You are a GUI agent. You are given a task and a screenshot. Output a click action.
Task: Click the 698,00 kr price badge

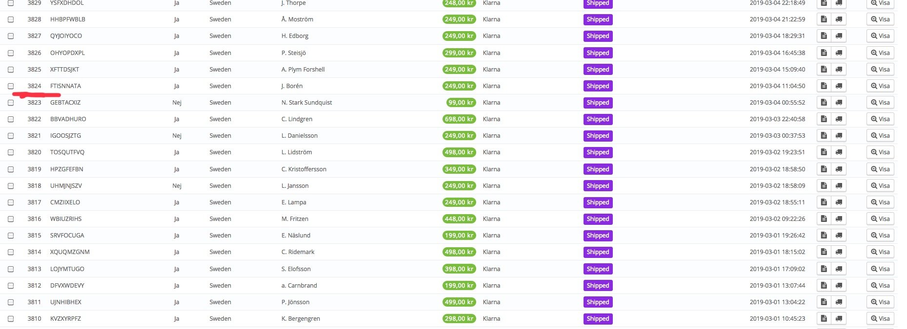459,119
